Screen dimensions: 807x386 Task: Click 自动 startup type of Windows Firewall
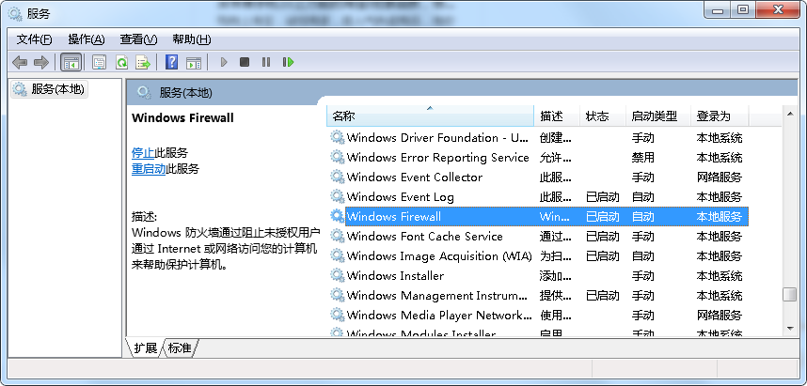tap(642, 216)
